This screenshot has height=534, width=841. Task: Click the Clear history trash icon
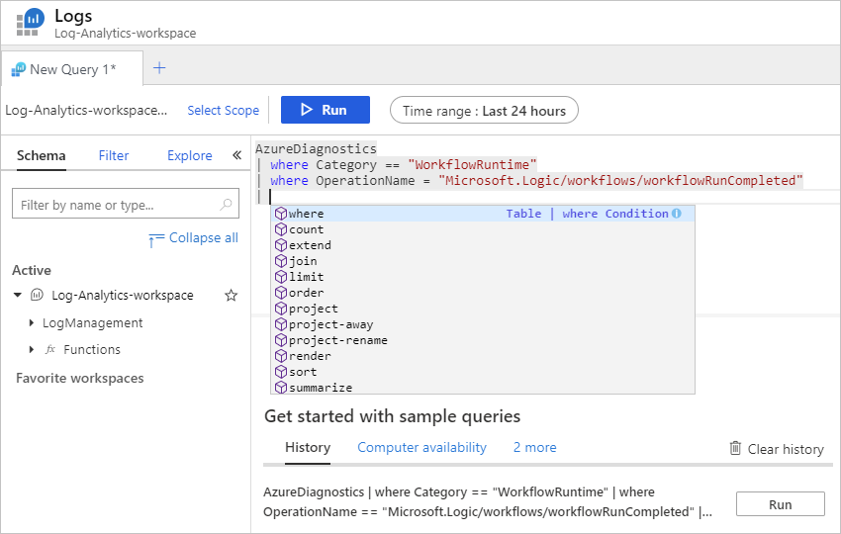tap(735, 448)
